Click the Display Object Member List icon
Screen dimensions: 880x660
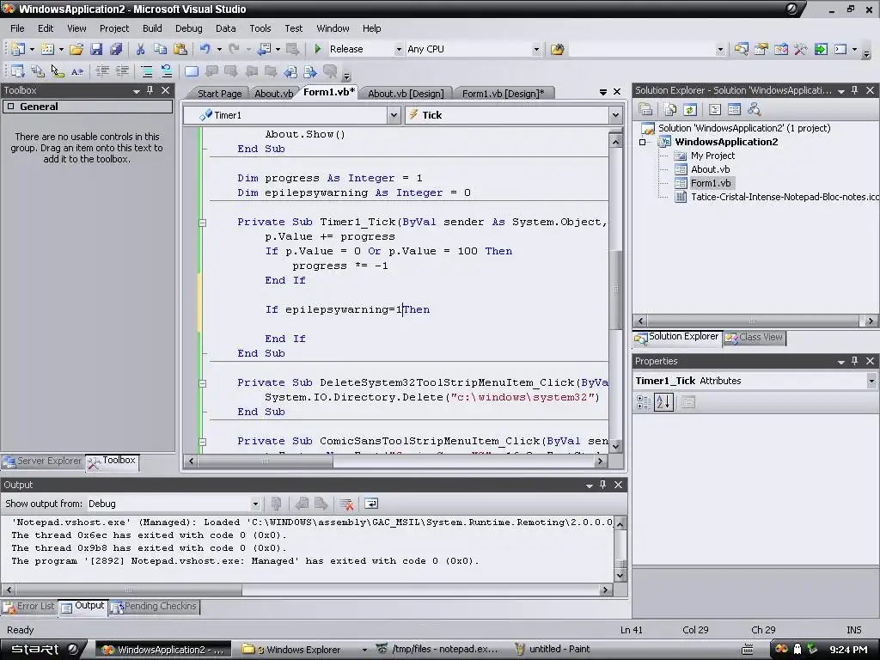point(17,71)
